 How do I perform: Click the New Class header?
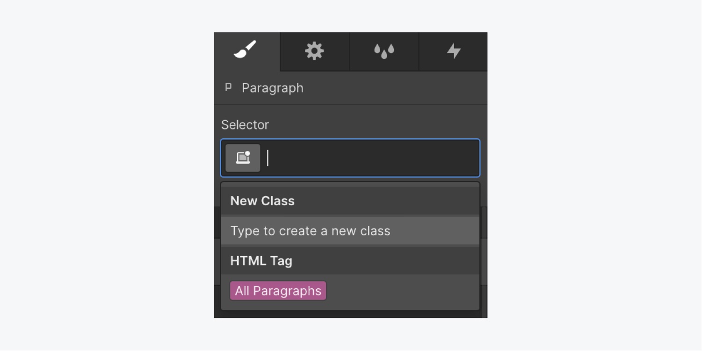click(262, 201)
